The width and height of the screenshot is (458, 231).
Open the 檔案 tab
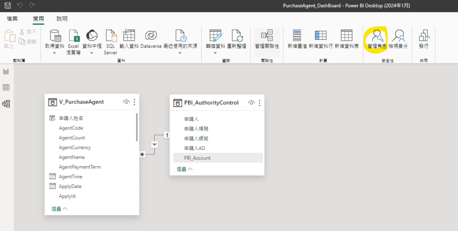pos(12,19)
